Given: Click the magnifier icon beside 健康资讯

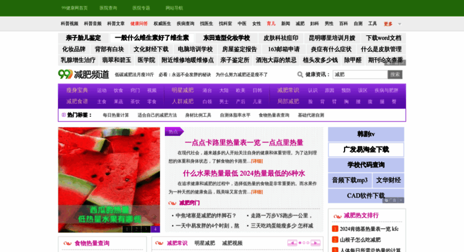Looking at the screenshot, I should click(x=300, y=74).
